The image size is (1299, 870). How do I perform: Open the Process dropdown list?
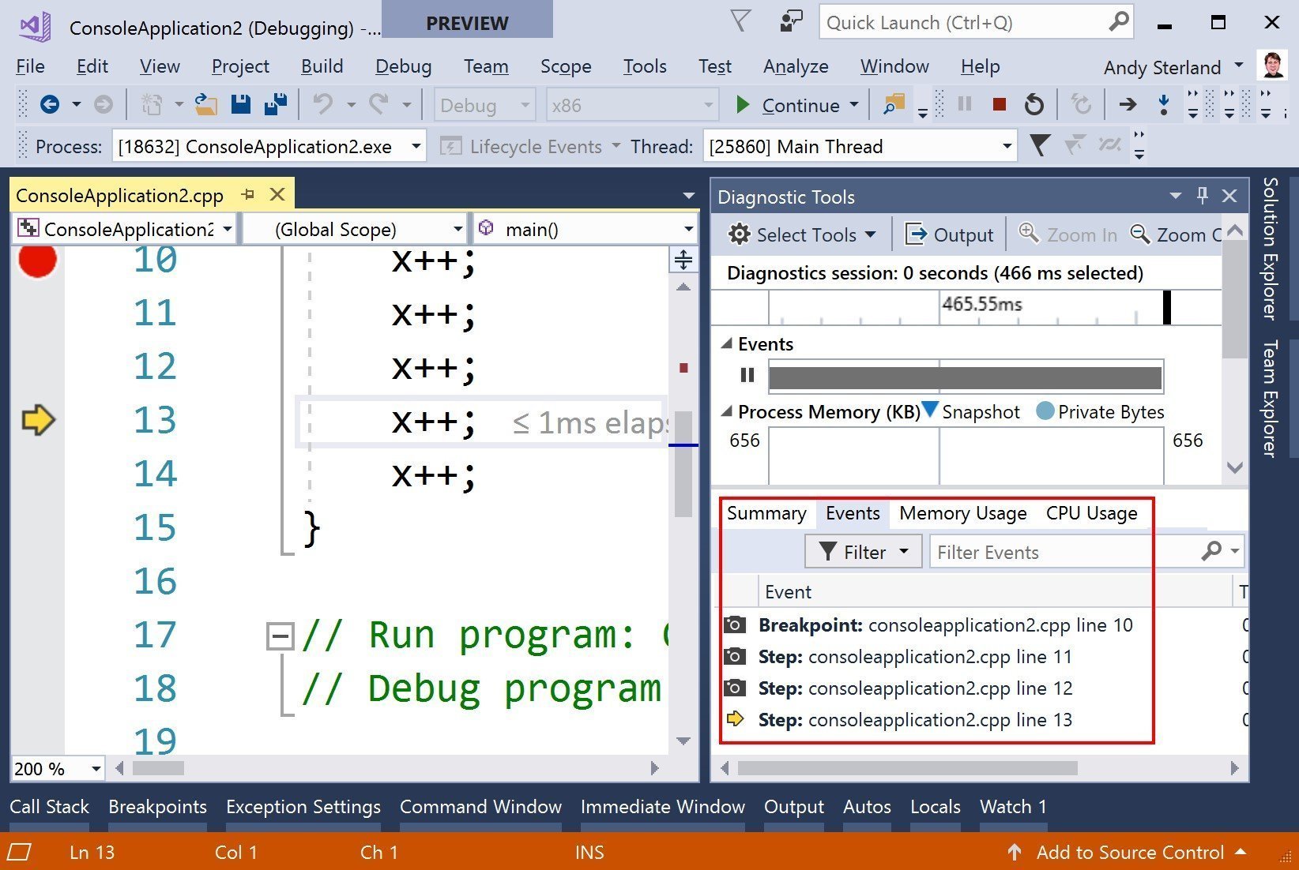[416, 147]
